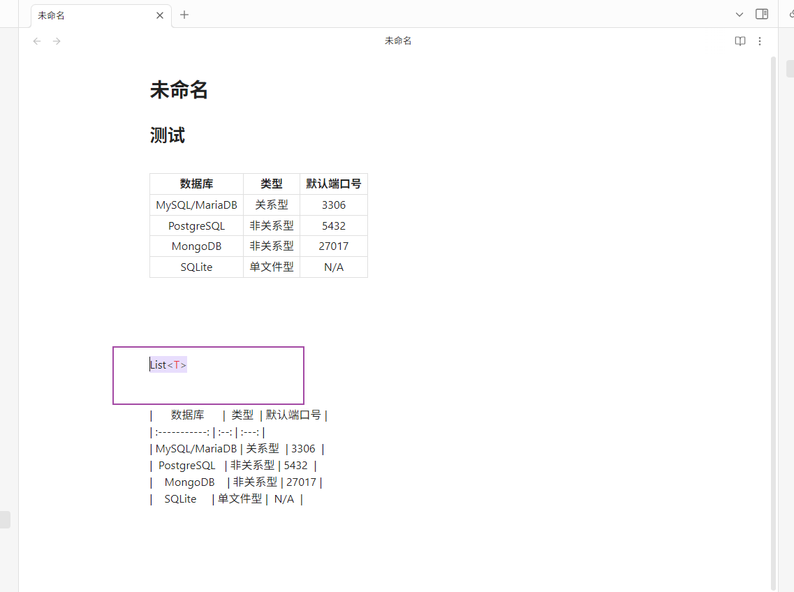This screenshot has width=794, height=592.
Task: Click the N/A table cell
Action: click(334, 267)
